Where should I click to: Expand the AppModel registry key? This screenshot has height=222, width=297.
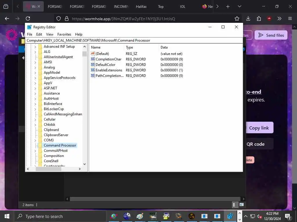click(35, 73)
